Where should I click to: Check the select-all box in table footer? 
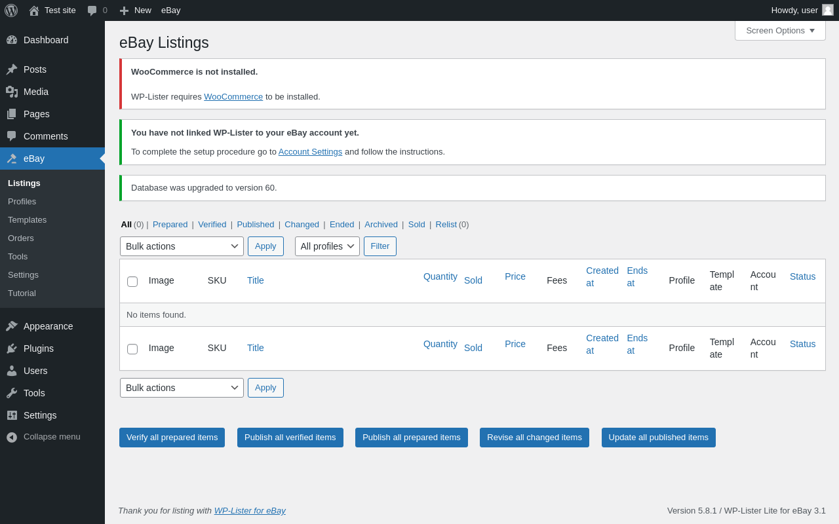(x=132, y=349)
